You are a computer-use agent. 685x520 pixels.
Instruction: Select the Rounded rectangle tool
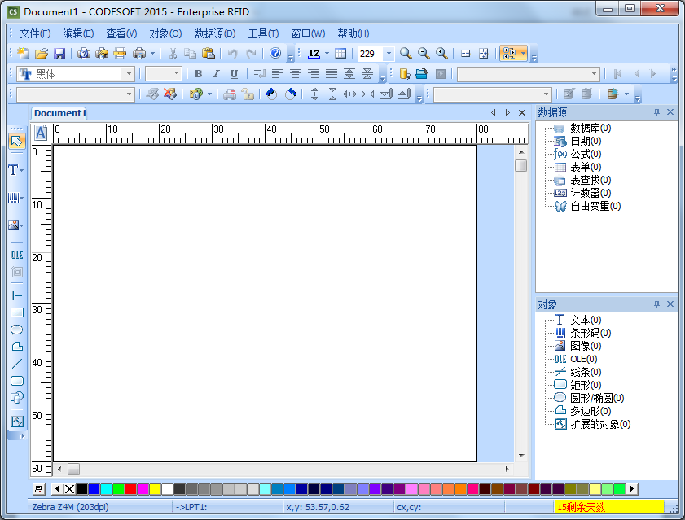(x=16, y=381)
